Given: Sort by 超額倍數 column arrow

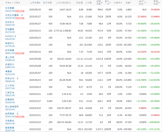Looking at the screenshot, I should (102, 3).
